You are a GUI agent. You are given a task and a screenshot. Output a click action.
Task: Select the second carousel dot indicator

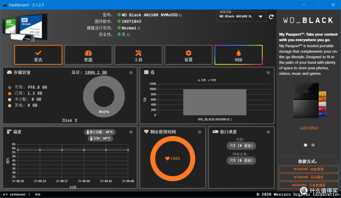313,145
